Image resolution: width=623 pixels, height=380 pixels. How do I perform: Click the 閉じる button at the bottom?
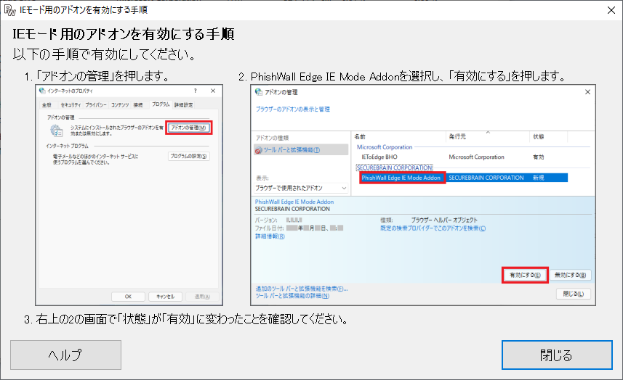point(557,355)
